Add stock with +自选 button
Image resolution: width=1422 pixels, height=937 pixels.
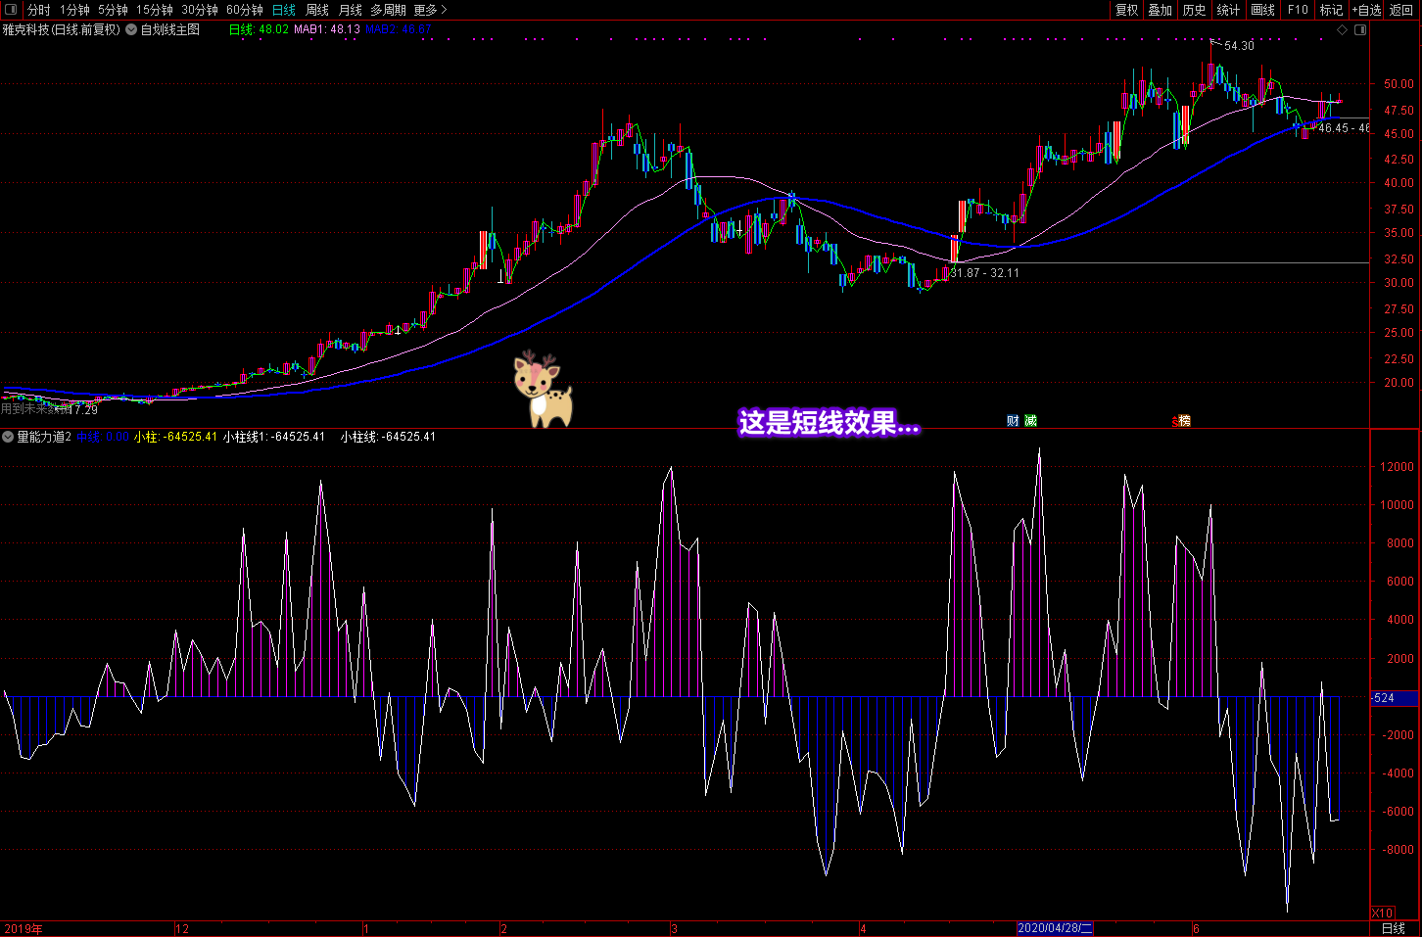click(1366, 10)
